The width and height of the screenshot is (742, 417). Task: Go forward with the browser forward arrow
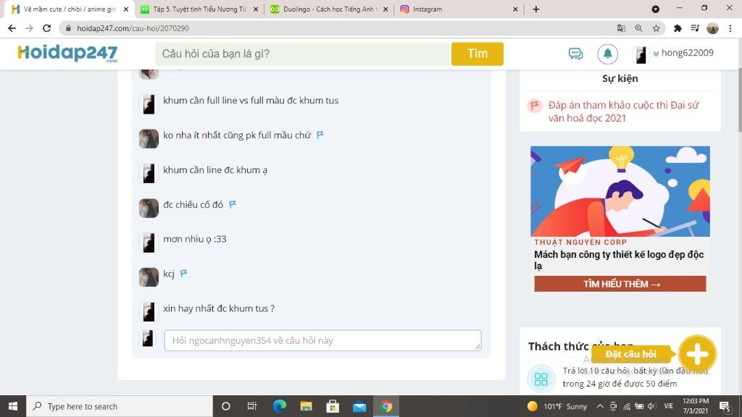tap(29, 28)
